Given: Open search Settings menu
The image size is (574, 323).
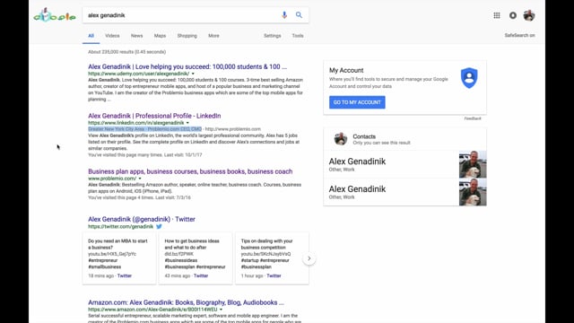Looking at the screenshot, I should coord(273,36).
